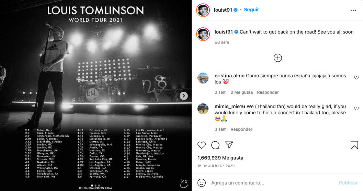Save the post with the bookmark icon
Image resolution: width=363 pixels, height=191 pixels.
(354, 145)
